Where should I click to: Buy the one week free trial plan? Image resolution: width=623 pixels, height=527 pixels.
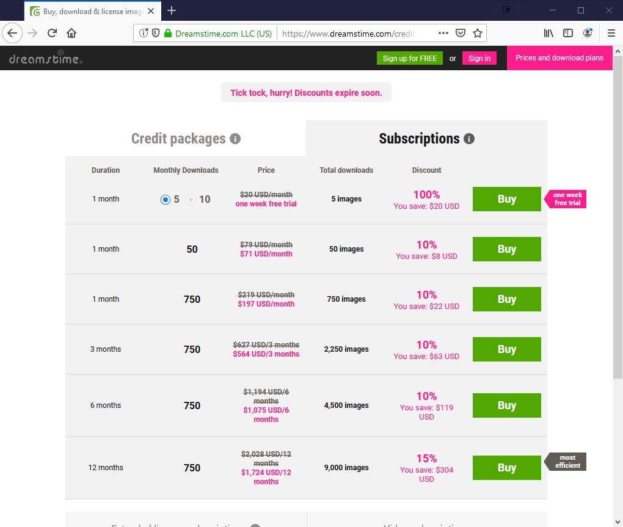point(506,198)
